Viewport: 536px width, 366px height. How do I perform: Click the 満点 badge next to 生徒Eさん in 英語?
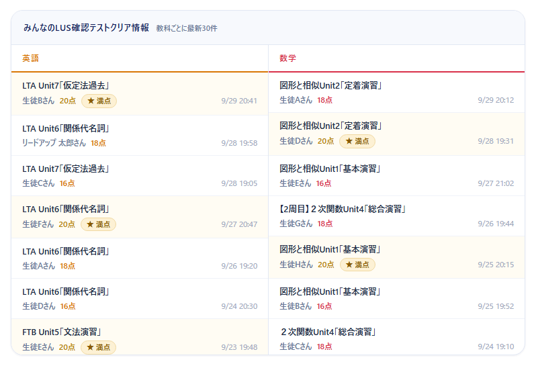(99, 347)
